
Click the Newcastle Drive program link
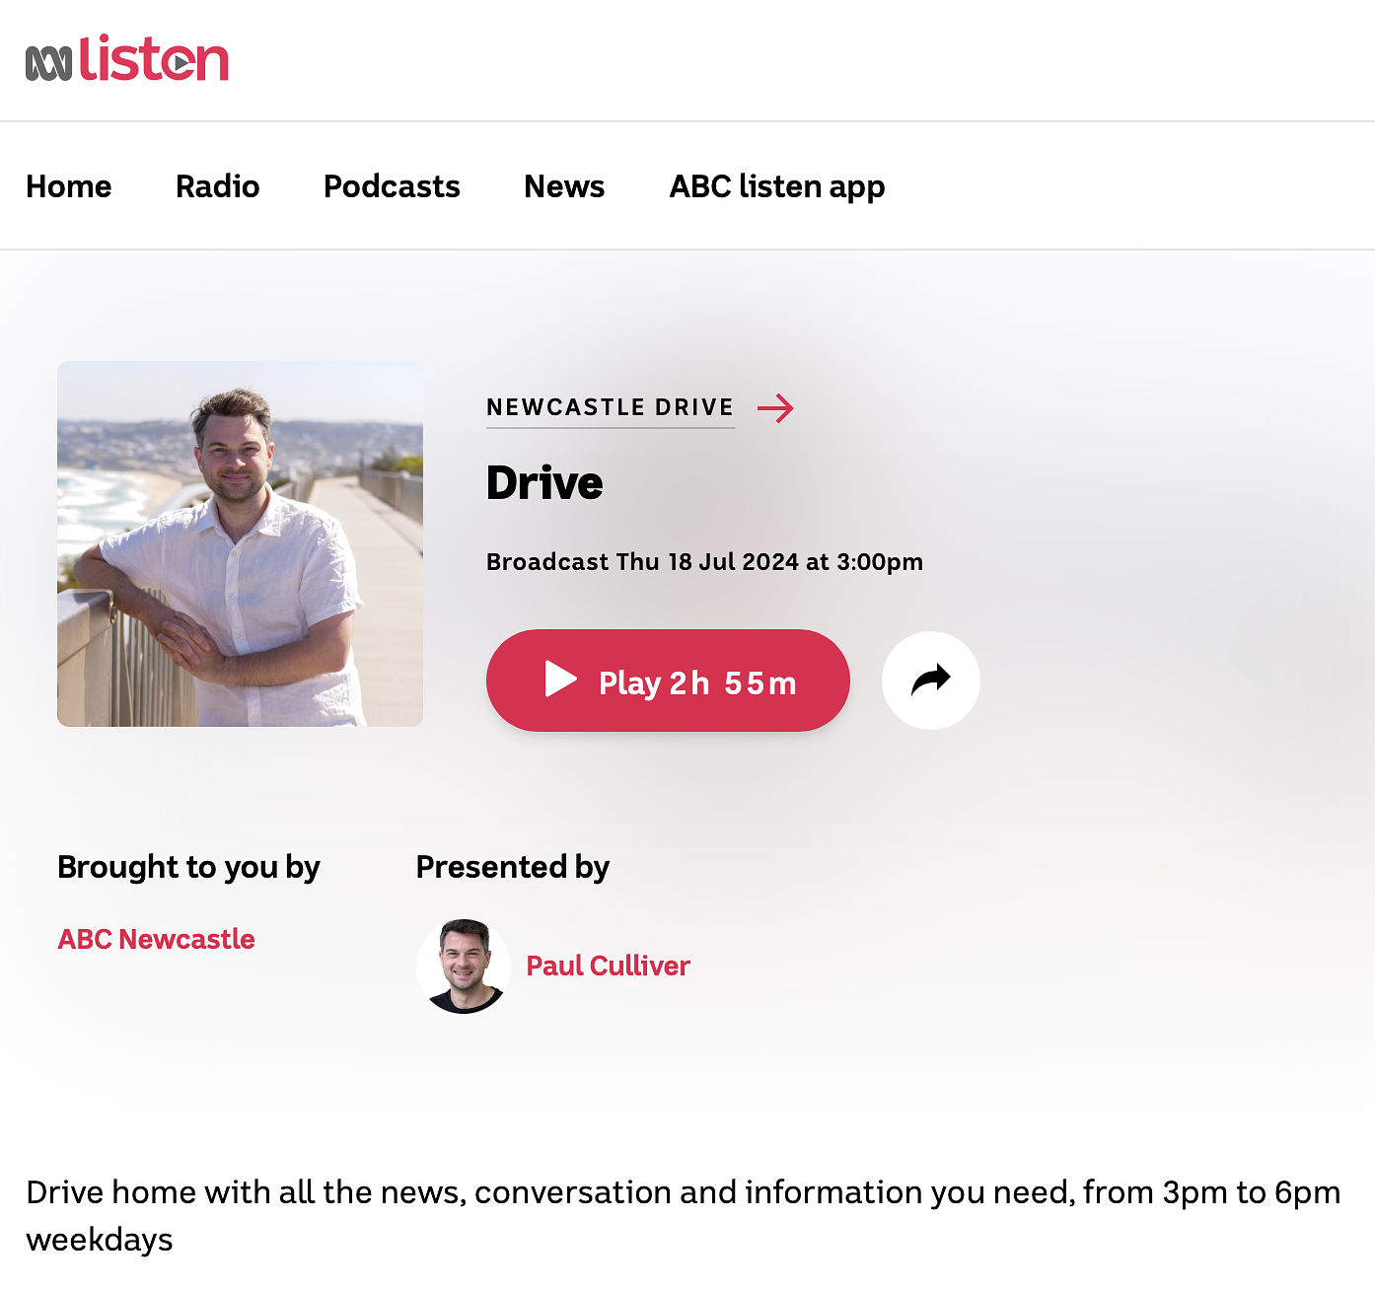coord(611,407)
